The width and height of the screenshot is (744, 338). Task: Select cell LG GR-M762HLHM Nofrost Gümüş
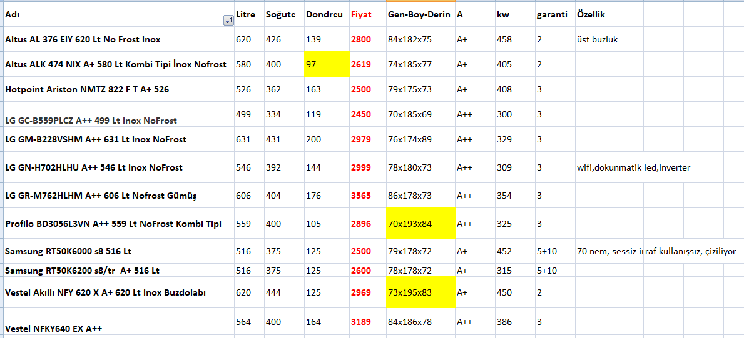point(119,196)
